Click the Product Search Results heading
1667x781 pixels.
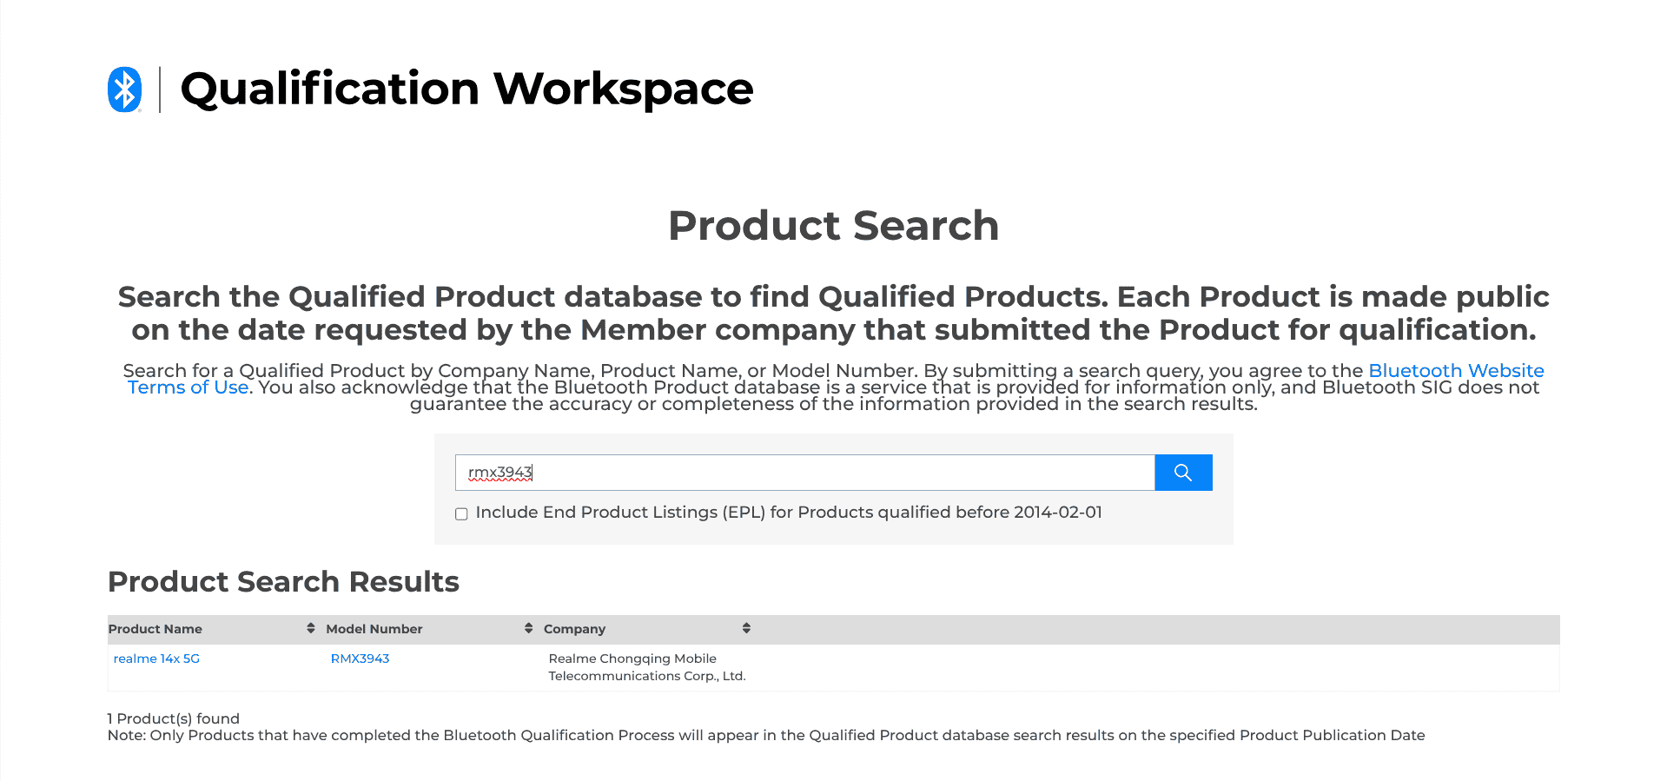pos(283,582)
